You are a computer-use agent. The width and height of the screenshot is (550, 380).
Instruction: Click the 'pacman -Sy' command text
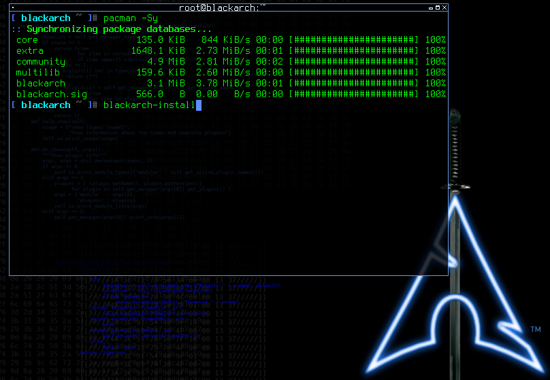click(x=131, y=18)
